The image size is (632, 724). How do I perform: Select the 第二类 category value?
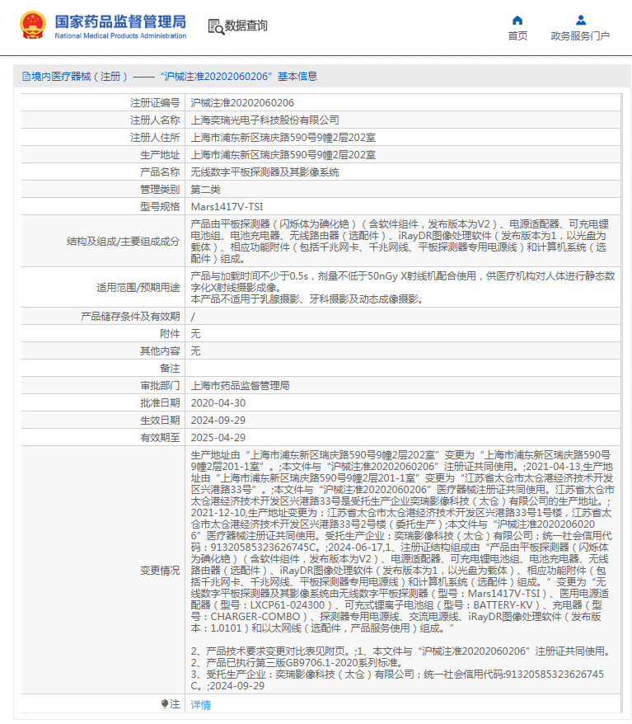coord(206,190)
